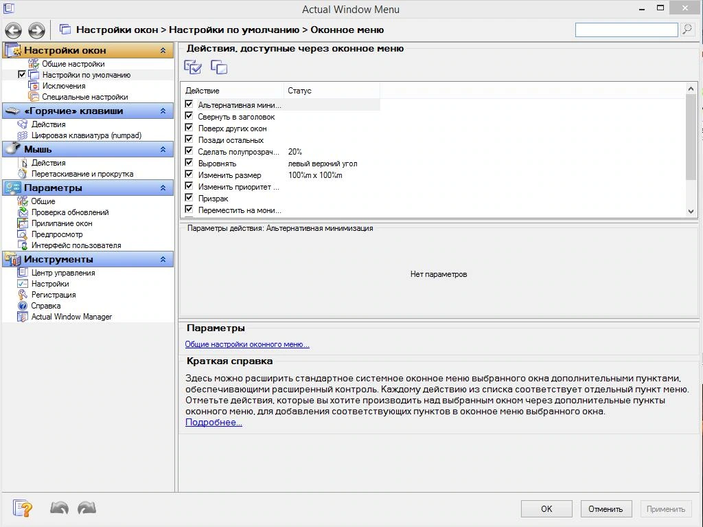Click the Цифровая клавиатура (numpad) icon
Image resolution: width=703 pixels, height=527 pixels.
(x=23, y=135)
